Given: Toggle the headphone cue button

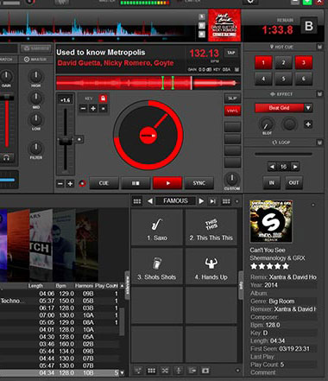Looking at the screenshot, I should tap(6, 157).
